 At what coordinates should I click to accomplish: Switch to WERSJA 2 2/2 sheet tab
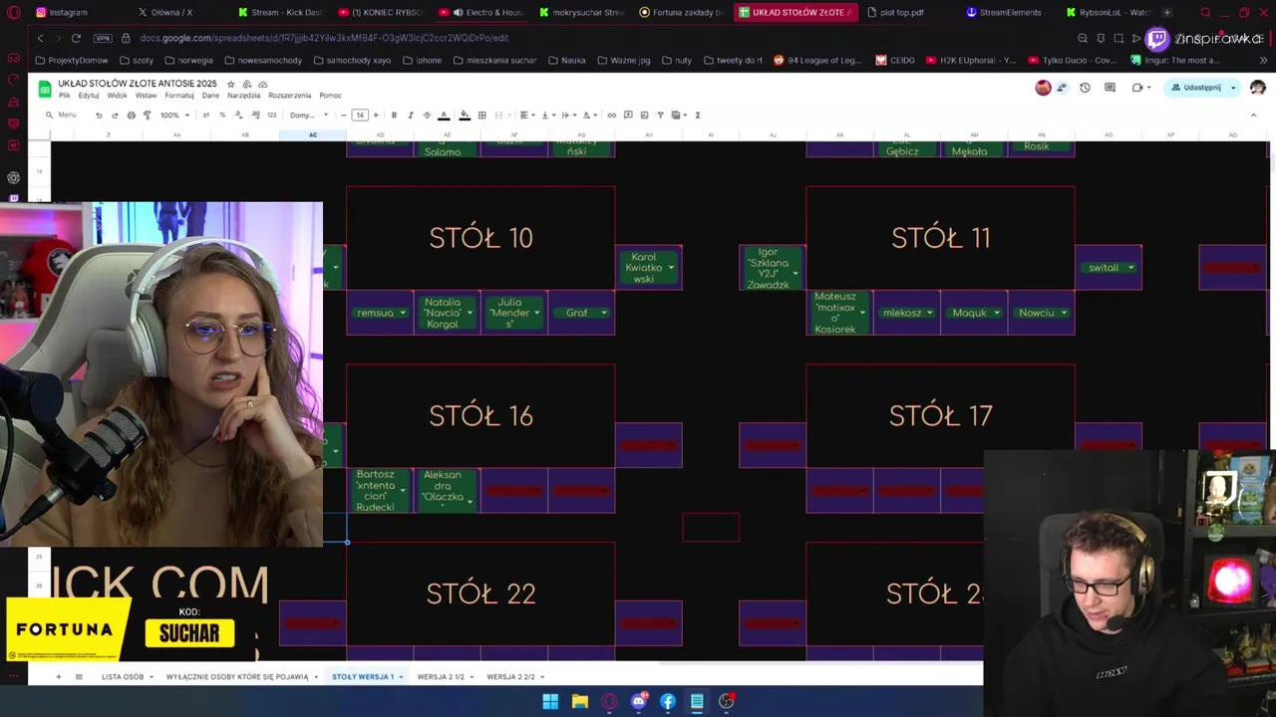click(x=510, y=677)
